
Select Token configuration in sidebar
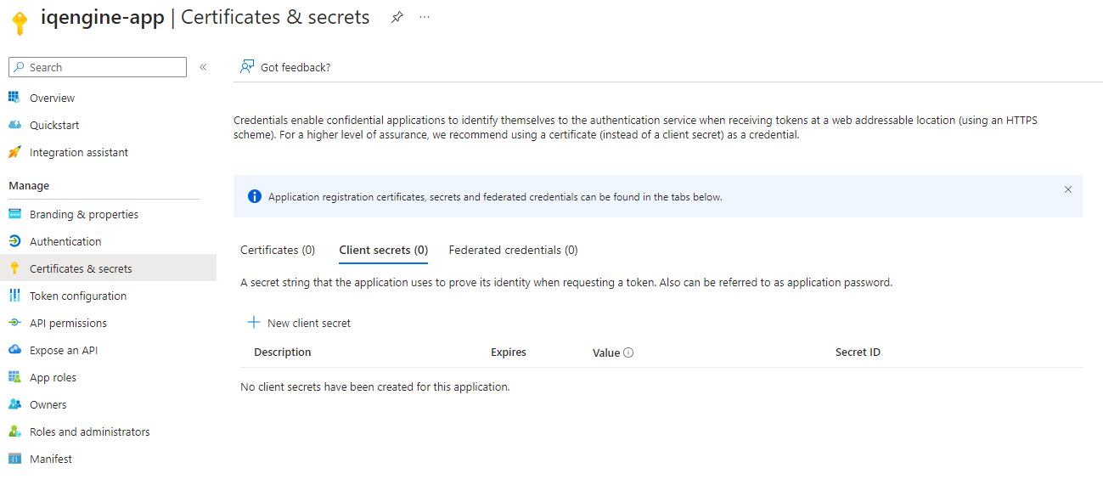pos(77,296)
